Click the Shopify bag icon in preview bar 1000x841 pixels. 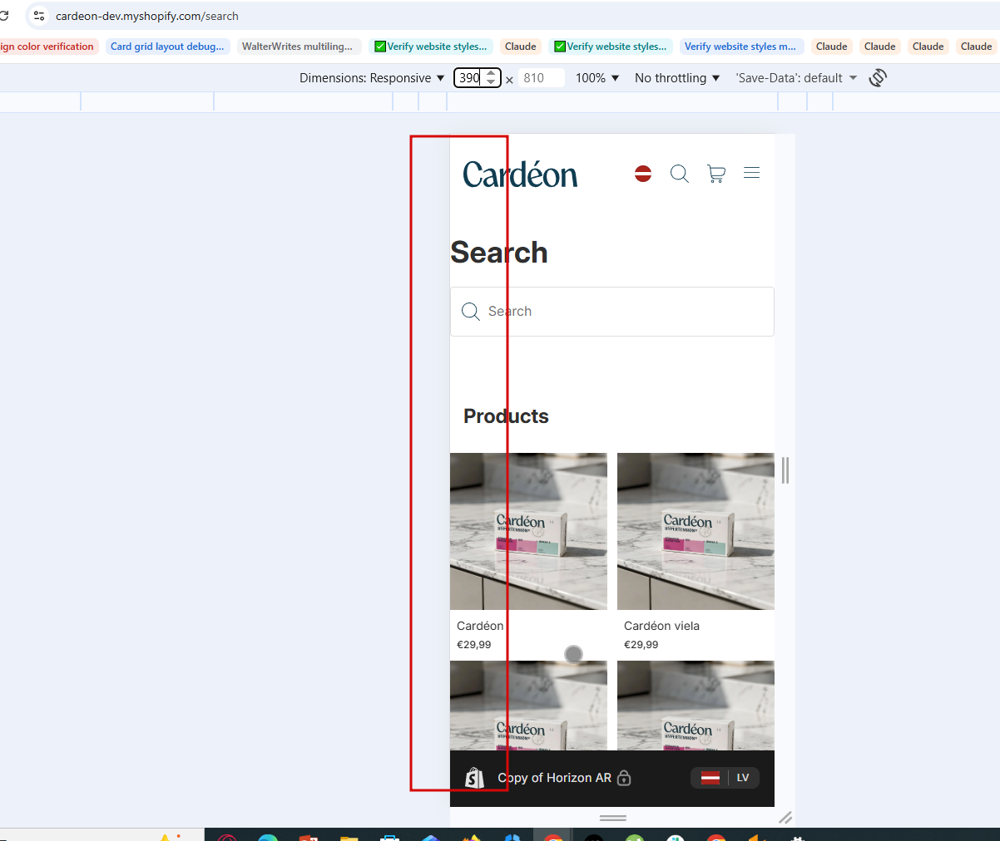[x=474, y=778]
